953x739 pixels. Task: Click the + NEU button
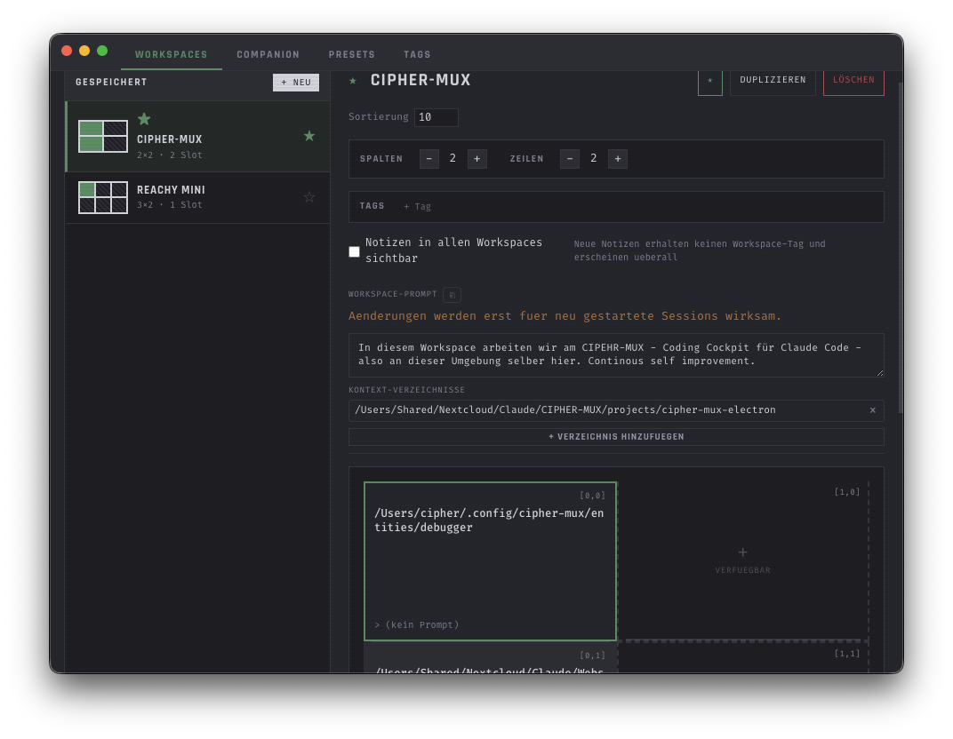[x=295, y=83]
